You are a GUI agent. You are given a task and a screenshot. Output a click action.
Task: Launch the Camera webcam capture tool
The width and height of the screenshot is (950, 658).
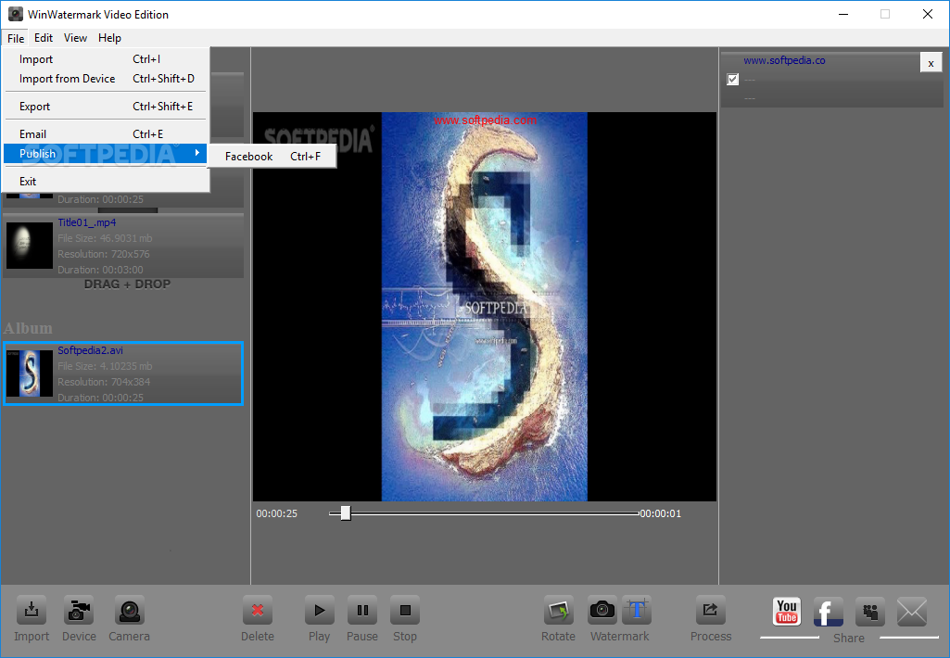[x=129, y=611]
